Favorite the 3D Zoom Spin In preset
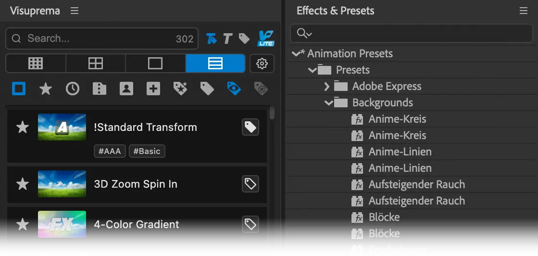Image resolution: width=538 pixels, height=256 pixels. 23,184
